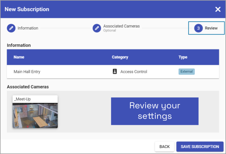Click the Review your settings banner

point(155,111)
